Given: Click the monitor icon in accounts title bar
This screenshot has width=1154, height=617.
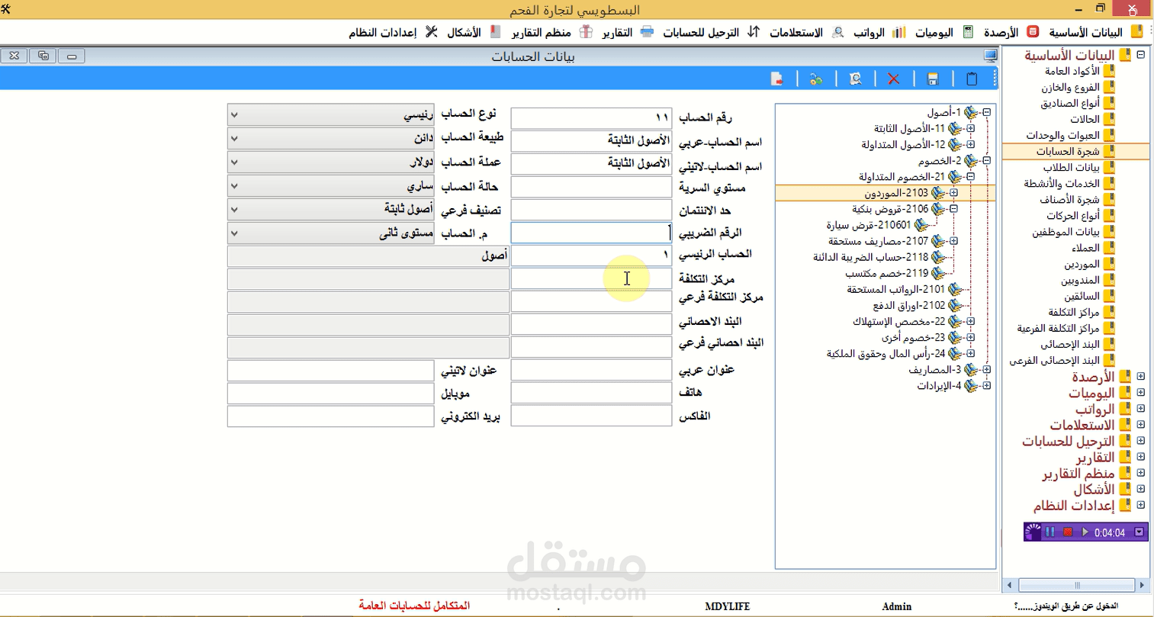Looking at the screenshot, I should point(990,56).
